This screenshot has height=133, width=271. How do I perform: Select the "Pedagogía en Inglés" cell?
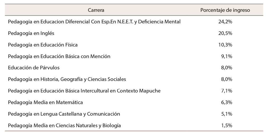click(31, 33)
